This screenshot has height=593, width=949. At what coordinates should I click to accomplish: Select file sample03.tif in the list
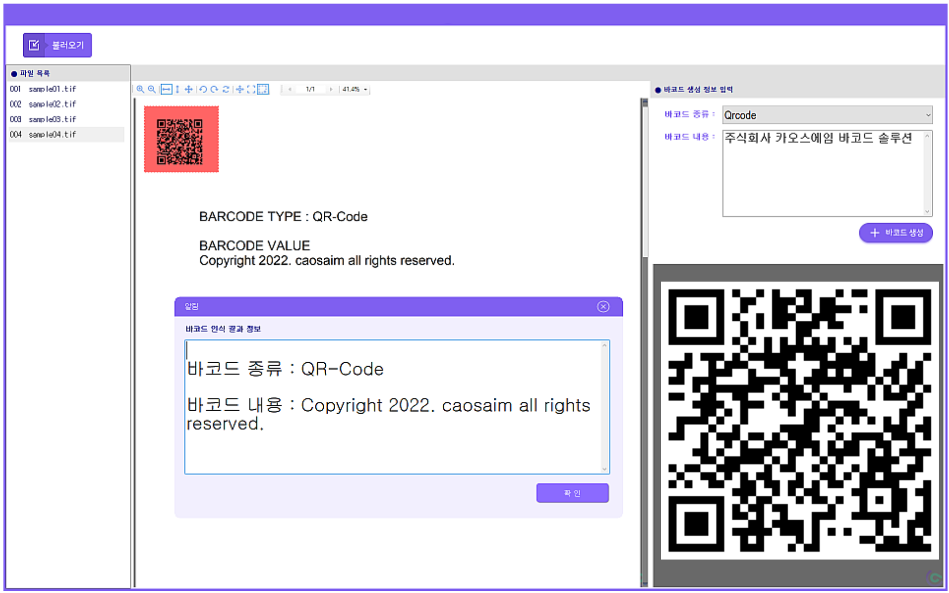[66, 120]
